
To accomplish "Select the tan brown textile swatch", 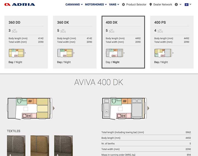I will 40,146.
